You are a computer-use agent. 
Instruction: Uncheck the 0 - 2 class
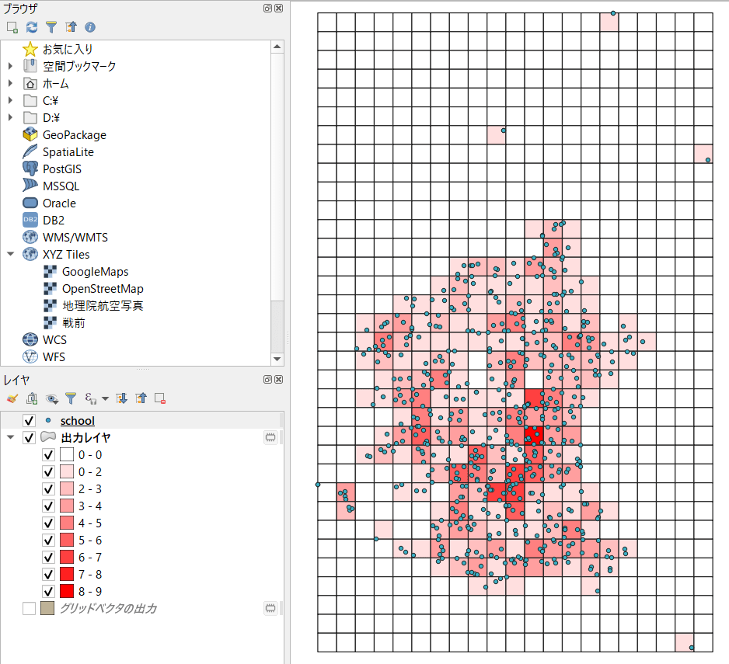coord(48,471)
